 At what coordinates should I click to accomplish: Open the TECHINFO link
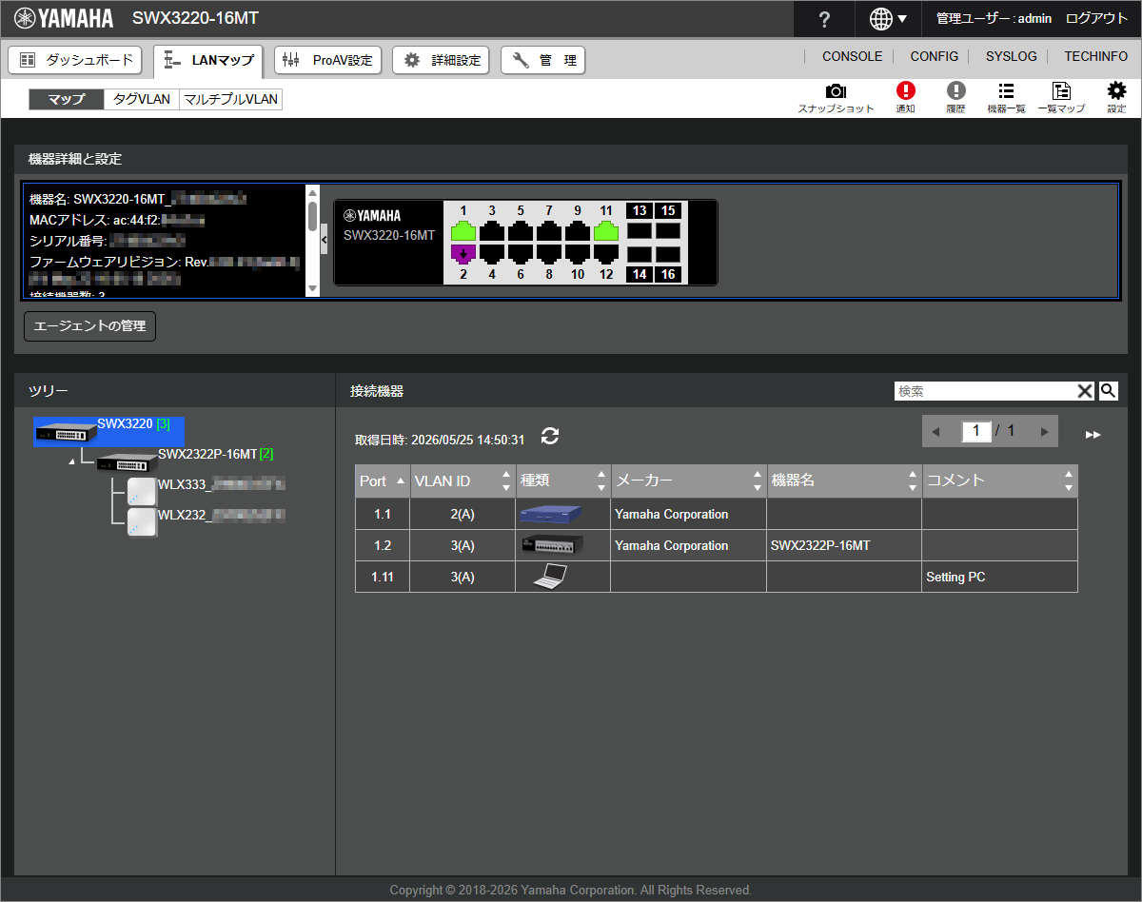point(1096,57)
